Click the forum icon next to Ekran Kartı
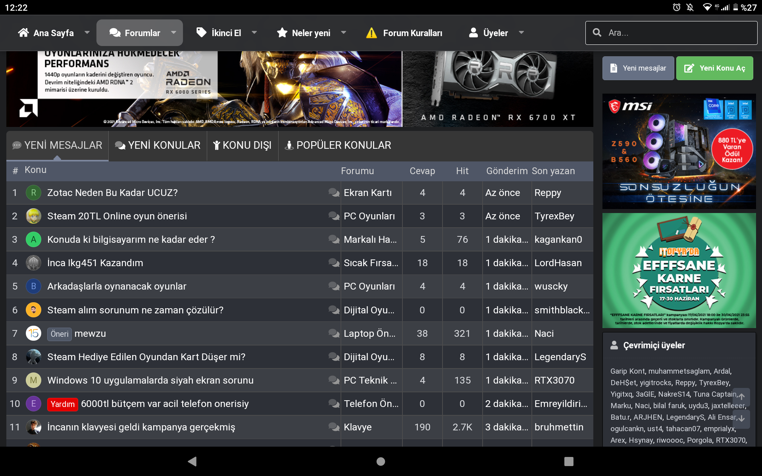Screen dimensions: 762x476 [334, 193]
